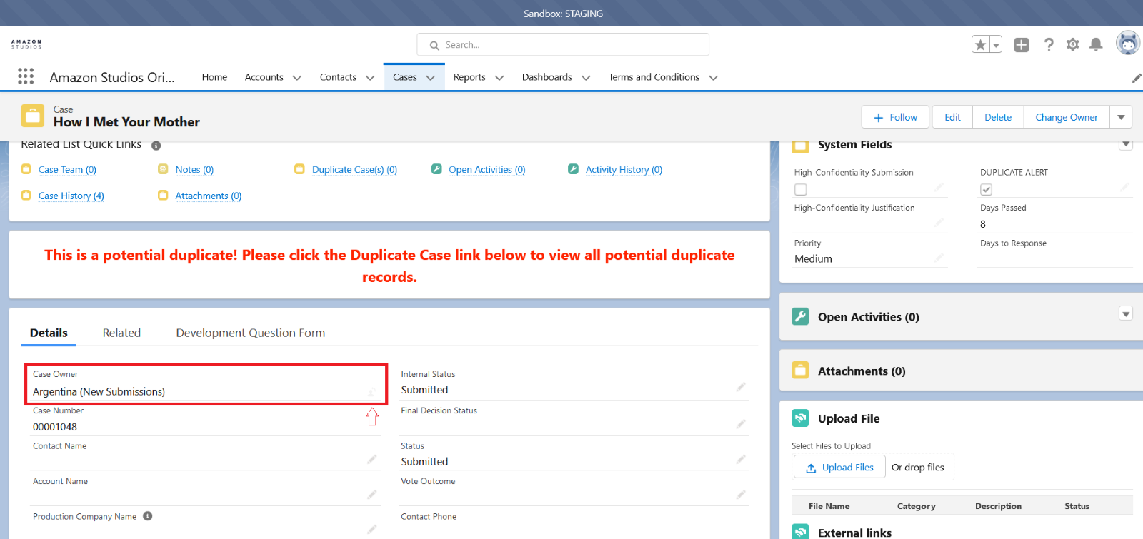Expand the Cases tab chevron
This screenshot has height=539, width=1143.
(x=431, y=78)
